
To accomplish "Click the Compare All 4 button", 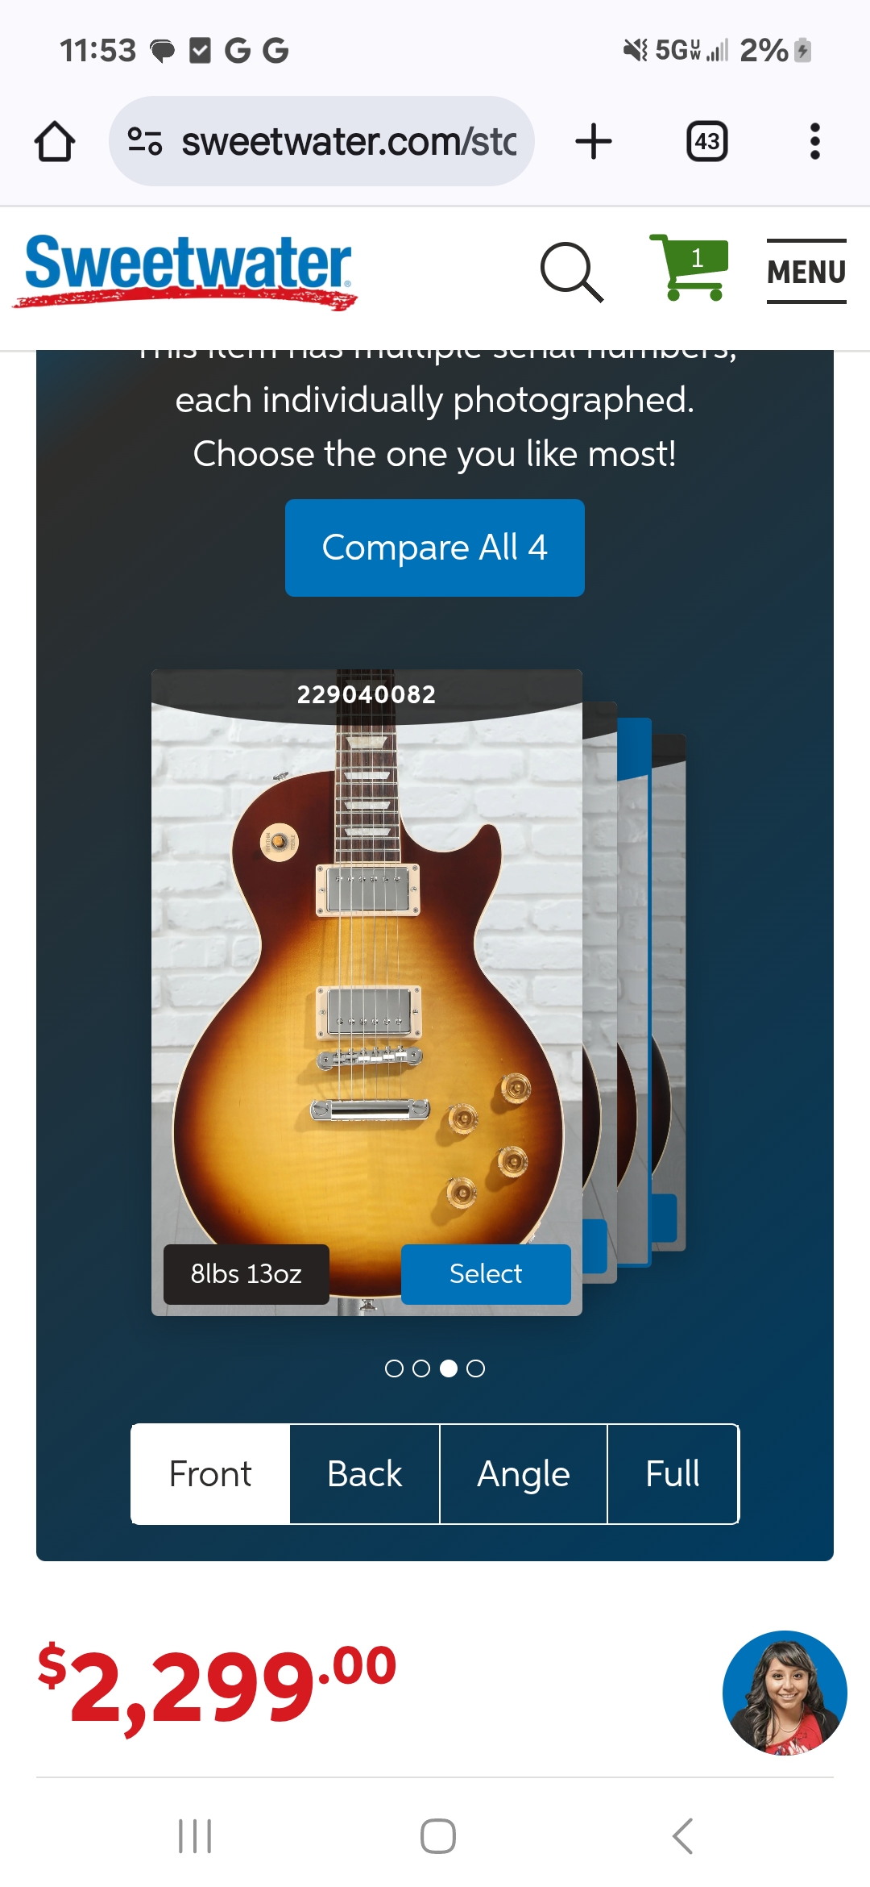I will pos(435,548).
